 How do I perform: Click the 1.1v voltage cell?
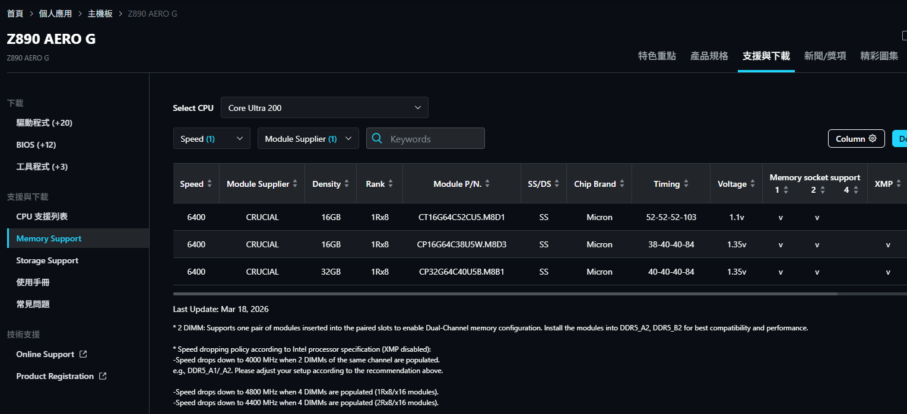click(x=737, y=217)
